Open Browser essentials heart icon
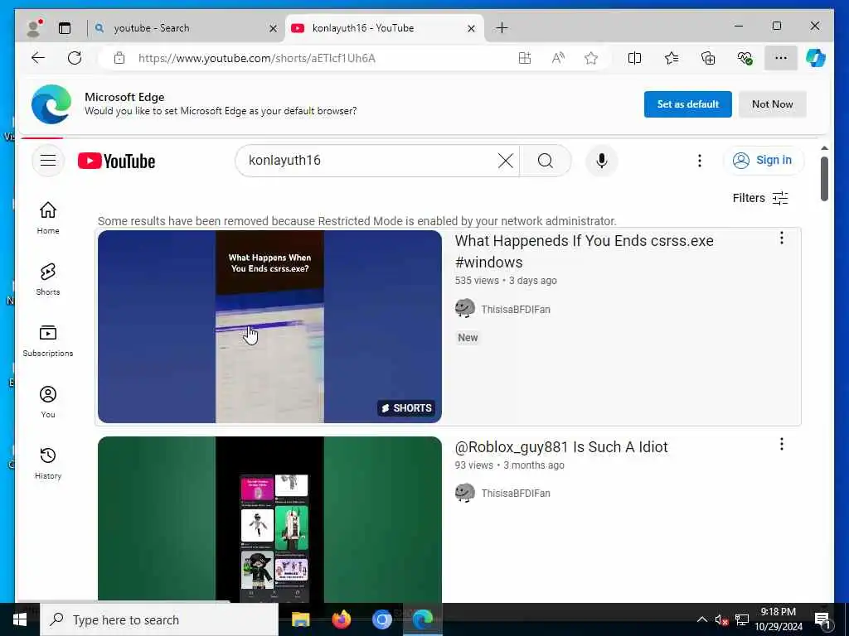849x636 pixels. click(x=745, y=58)
